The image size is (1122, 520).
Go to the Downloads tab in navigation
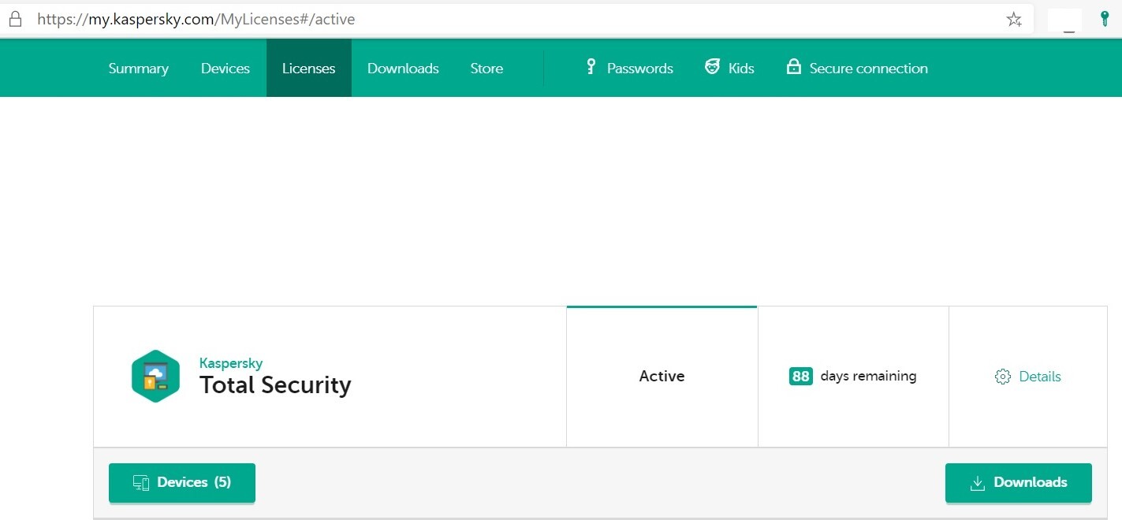[x=403, y=69]
